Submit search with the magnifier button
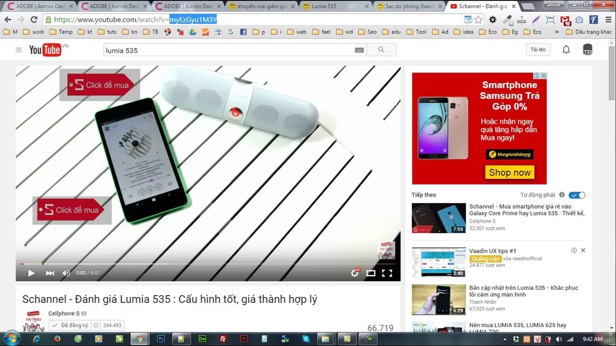Image resolution: width=616 pixels, height=346 pixels. pos(381,50)
